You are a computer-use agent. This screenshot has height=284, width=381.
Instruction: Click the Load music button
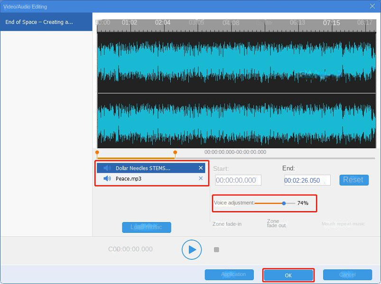[x=147, y=227]
